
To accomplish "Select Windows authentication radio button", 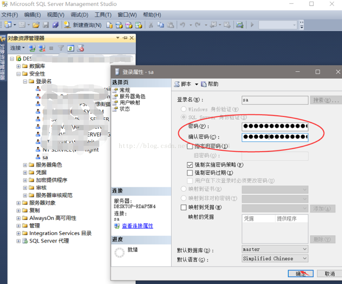I will click(x=184, y=109).
